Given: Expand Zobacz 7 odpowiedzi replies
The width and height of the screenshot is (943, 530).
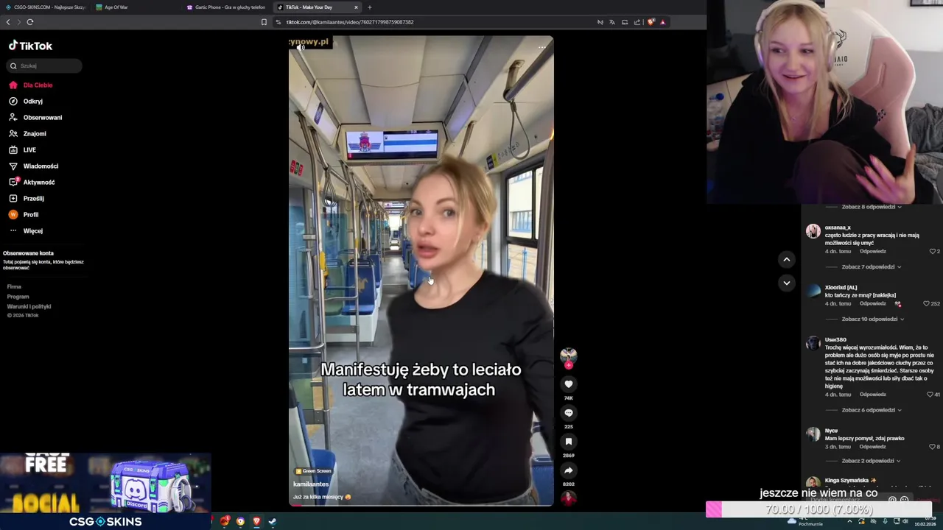Looking at the screenshot, I should (x=872, y=267).
